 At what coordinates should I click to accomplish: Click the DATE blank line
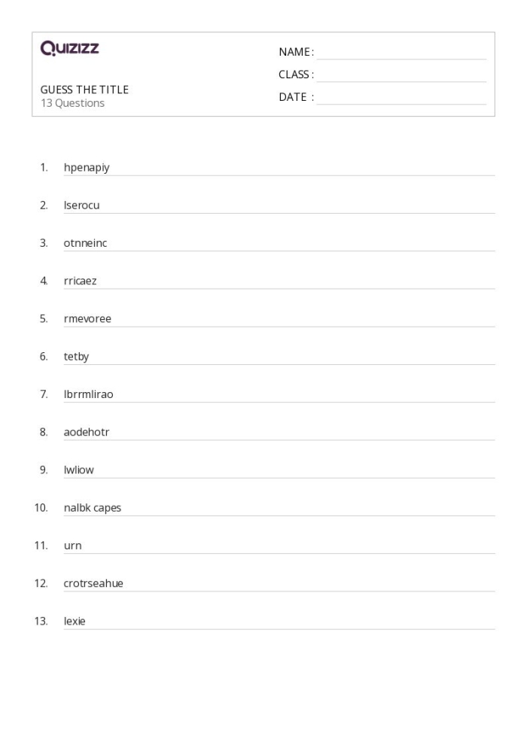point(401,104)
